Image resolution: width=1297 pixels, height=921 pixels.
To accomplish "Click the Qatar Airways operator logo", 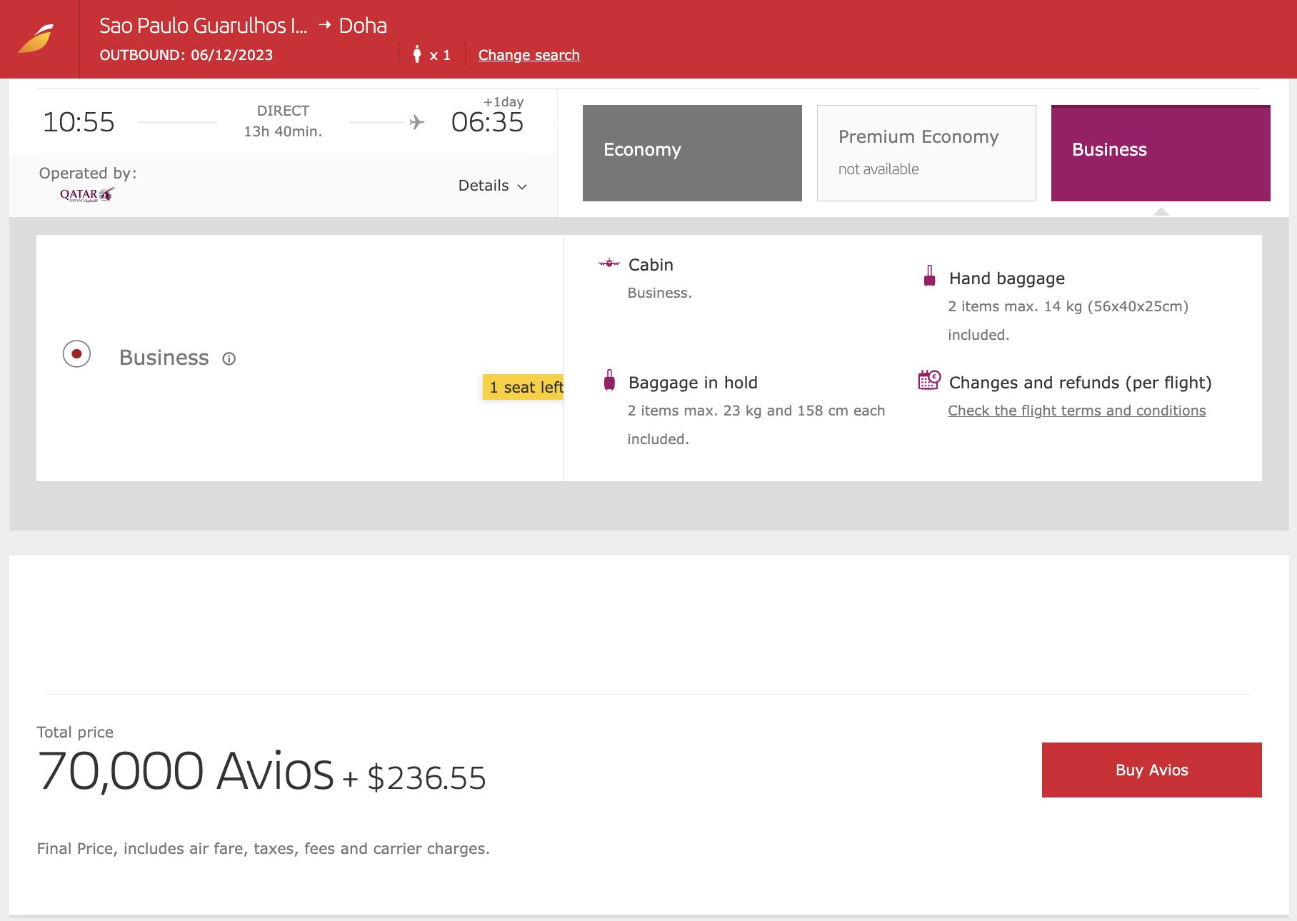I will (x=87, y=194).
